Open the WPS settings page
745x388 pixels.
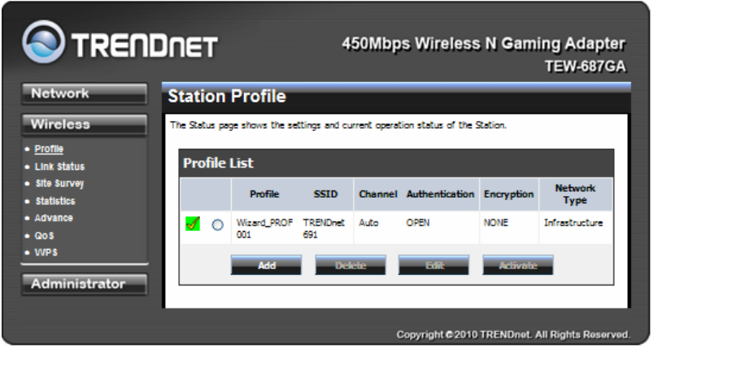[46, 252]
